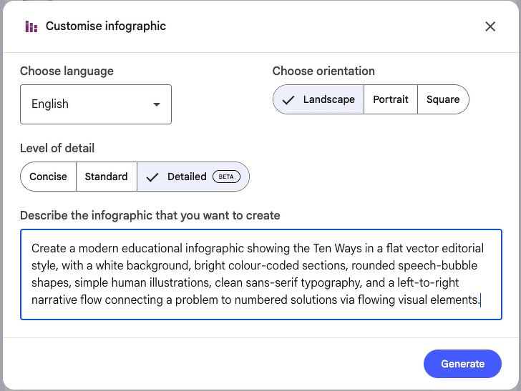Choose Standard level of detail
521x391 pixels.
click(107, 177)
